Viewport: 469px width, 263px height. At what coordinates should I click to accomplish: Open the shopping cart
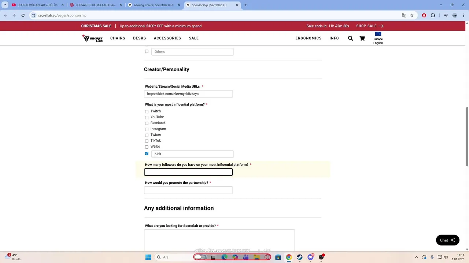362,38
